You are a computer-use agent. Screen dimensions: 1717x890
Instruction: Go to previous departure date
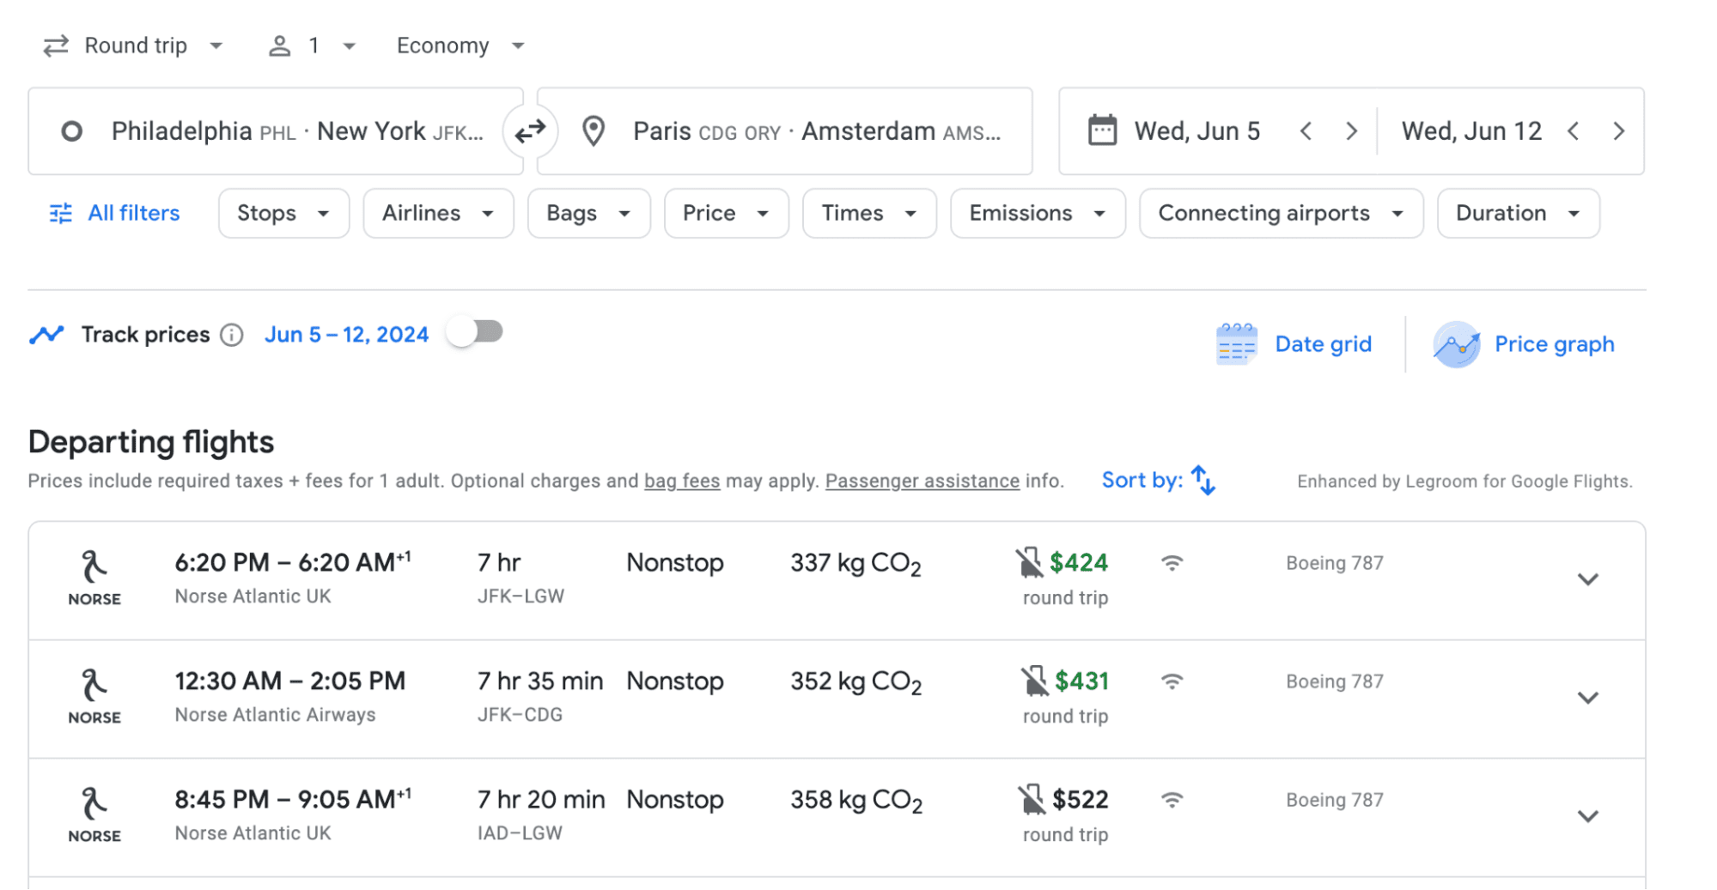click(x=1306, y=131)
